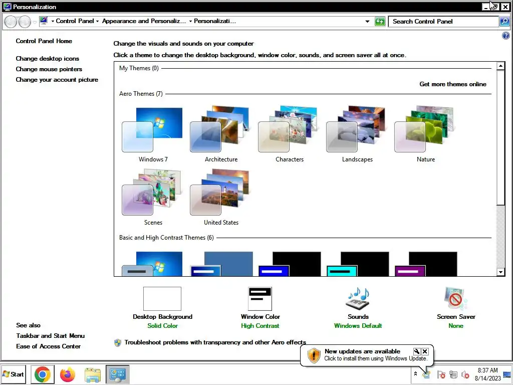Click the theme list scroll down arrow
513x385 pixels.
click(x=500, y=272)
